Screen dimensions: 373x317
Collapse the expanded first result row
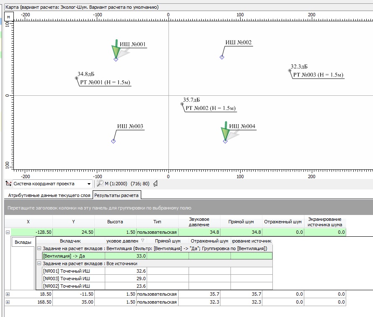point(7,232)
